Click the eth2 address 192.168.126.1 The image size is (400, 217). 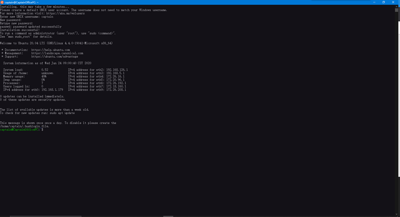coord(117,70)
